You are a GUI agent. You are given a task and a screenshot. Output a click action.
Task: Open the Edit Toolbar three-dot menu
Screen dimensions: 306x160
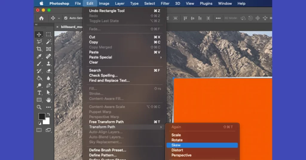click(x=48, y=107)
